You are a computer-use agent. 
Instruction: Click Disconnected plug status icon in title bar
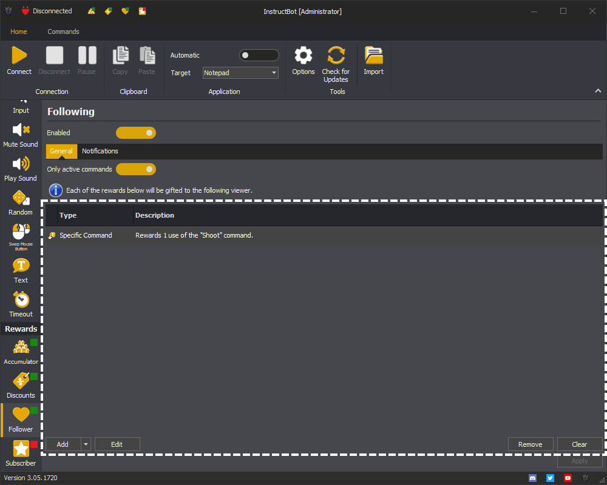coord(25,11)
